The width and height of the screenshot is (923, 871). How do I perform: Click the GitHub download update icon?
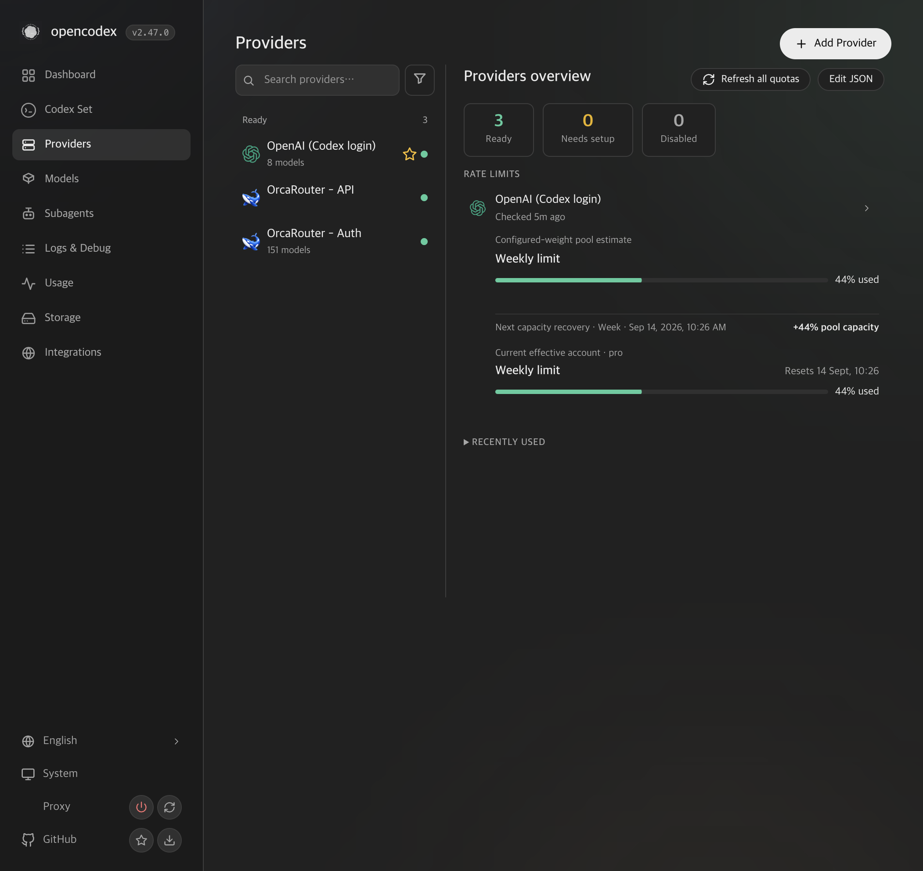click(169, 840)
